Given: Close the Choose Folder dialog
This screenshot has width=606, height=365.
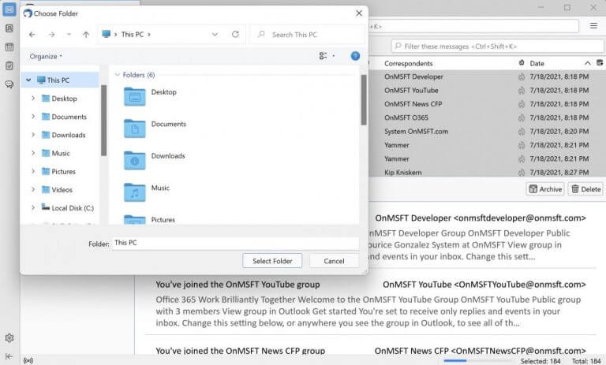Looking at the screenshot, I should 359,13.
